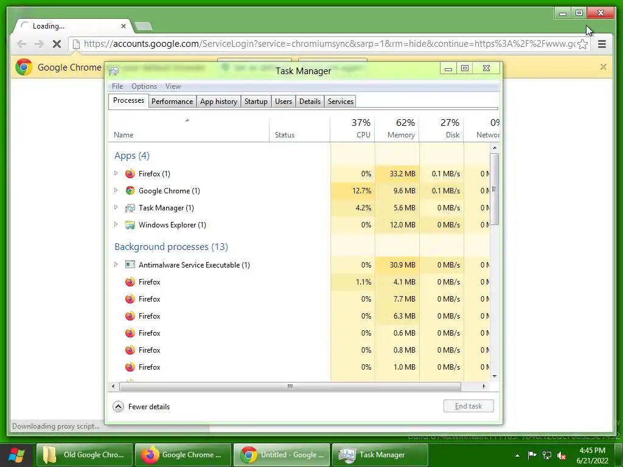Click the Antimalware Service Executable icon
The width and height of the screenshot is (623, 467).
[130, 265]
